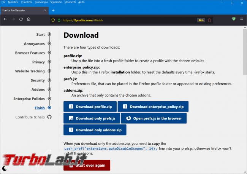Open a new tab with plus icon
Image resolution: width=247 pixels, height=174 pixels.
(x=53, y=10)
